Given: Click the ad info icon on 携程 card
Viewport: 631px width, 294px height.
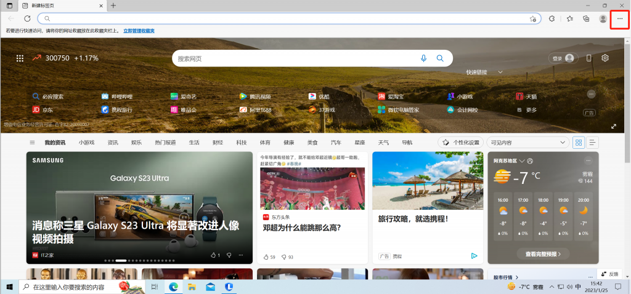Looking at the screenshot, I should pyautogui.click(x=474, y=256).
